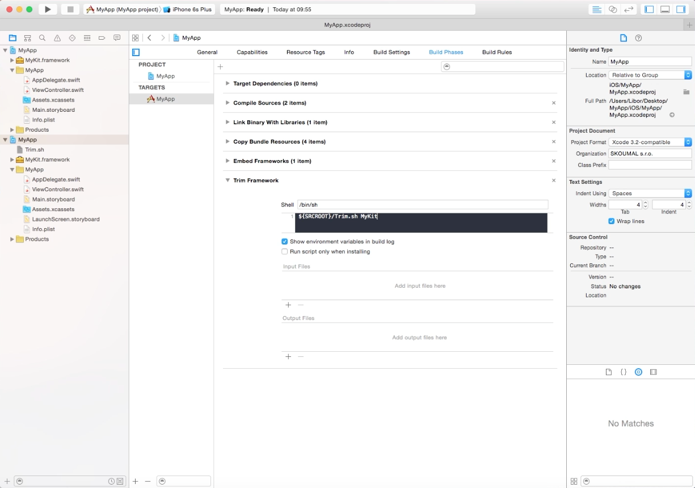Choose iPhone 6s Plus run destination
Screen dimensions: 695x488
187,10
